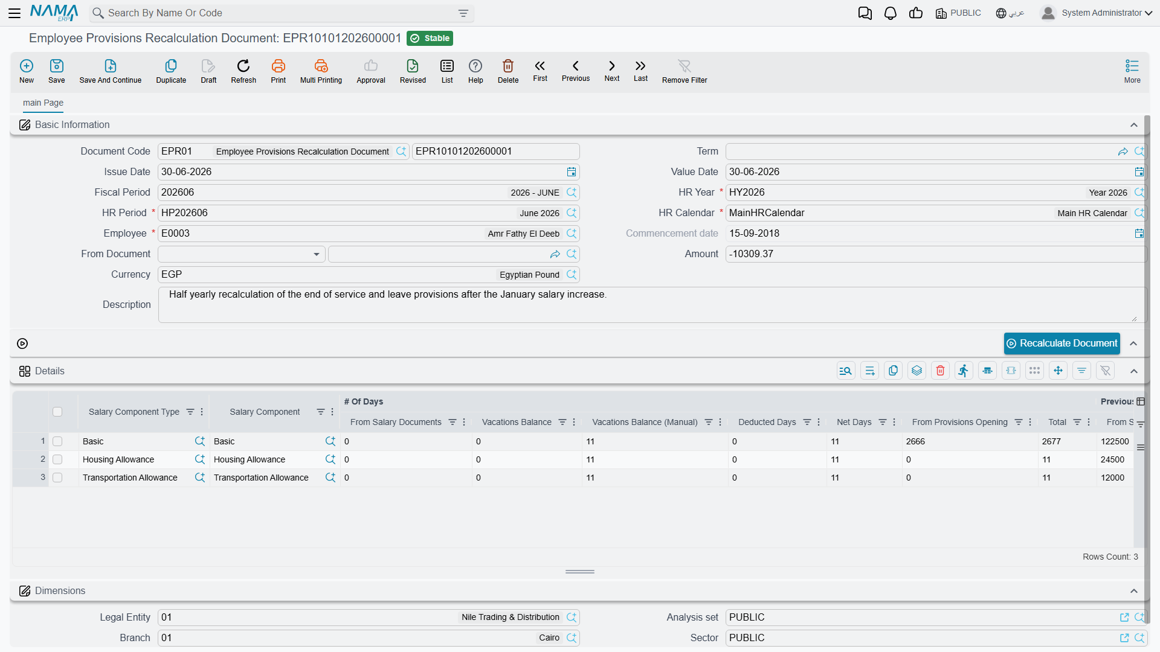The image size is (1160, 652).
Task: Open search filter options dropdown
Action: pyautogui.click(x=463, y=13)
